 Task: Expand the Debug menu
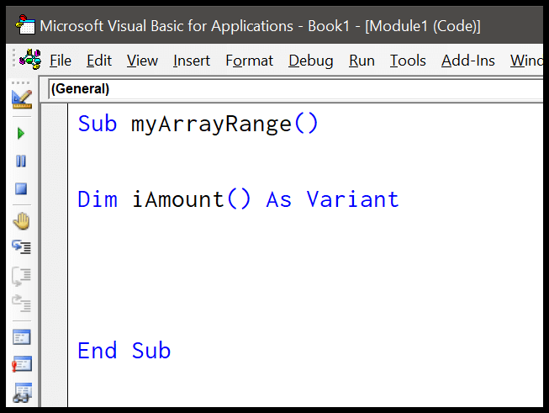click(310, 61)
